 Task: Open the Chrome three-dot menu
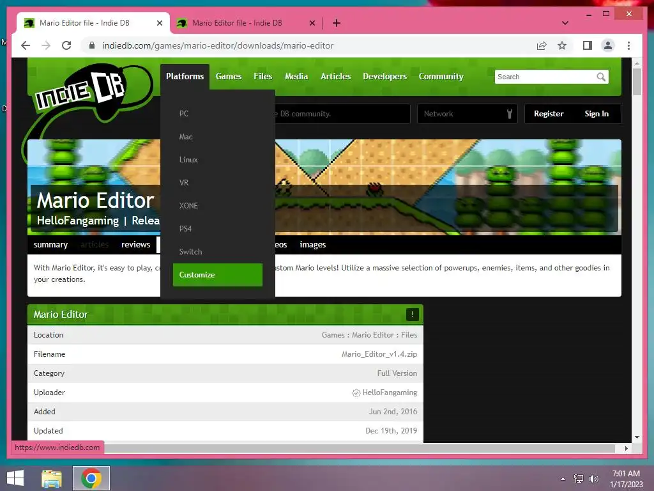(628, 45)
